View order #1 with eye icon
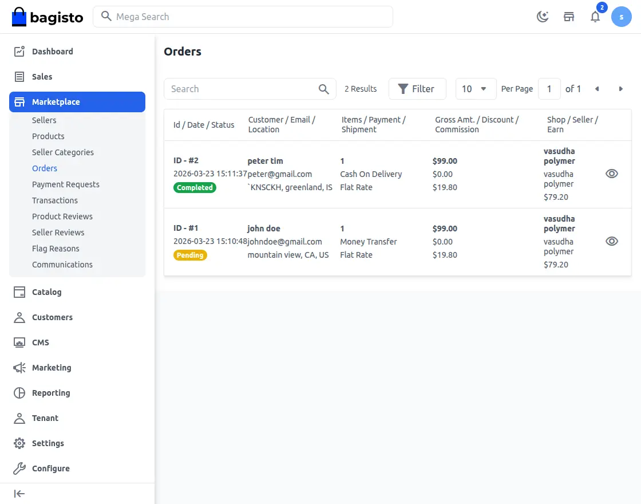This screenshot has width=641, height=504. pos(611,241)
